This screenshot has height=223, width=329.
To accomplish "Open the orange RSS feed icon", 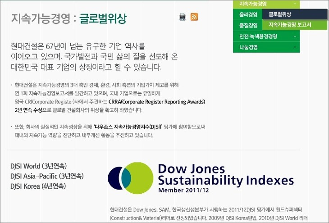I will click(x=194, y=17).
